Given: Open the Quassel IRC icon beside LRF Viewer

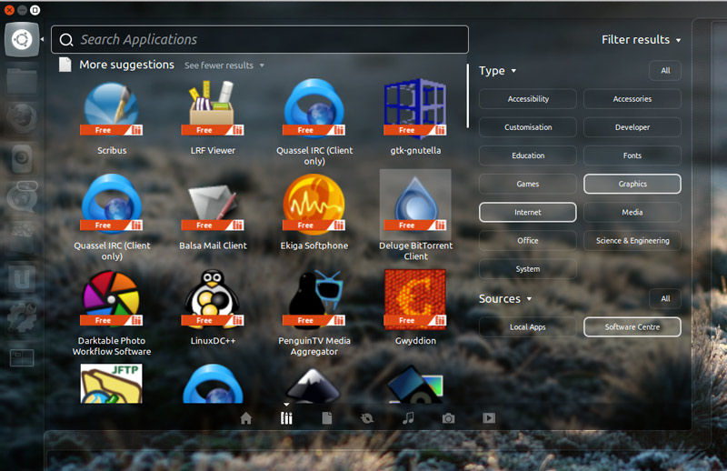Looking at the screenshot, I should (314, 109).
